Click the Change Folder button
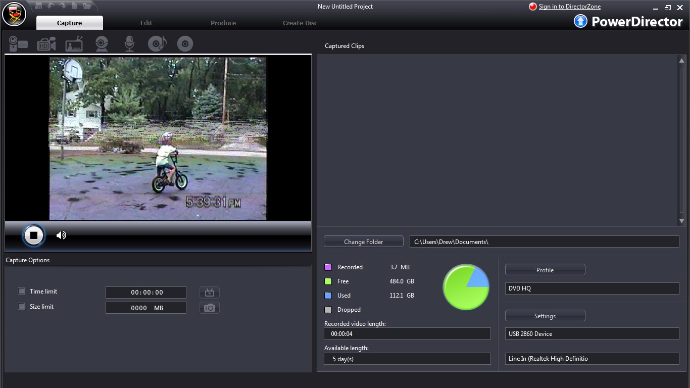The image size is (690, 388). pos(364,241)
